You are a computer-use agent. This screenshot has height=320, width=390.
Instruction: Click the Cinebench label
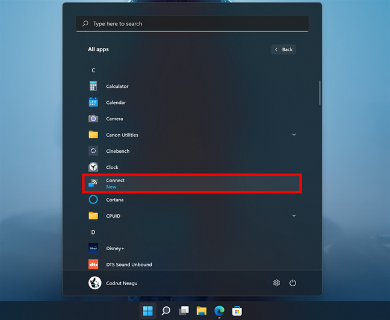117,151
